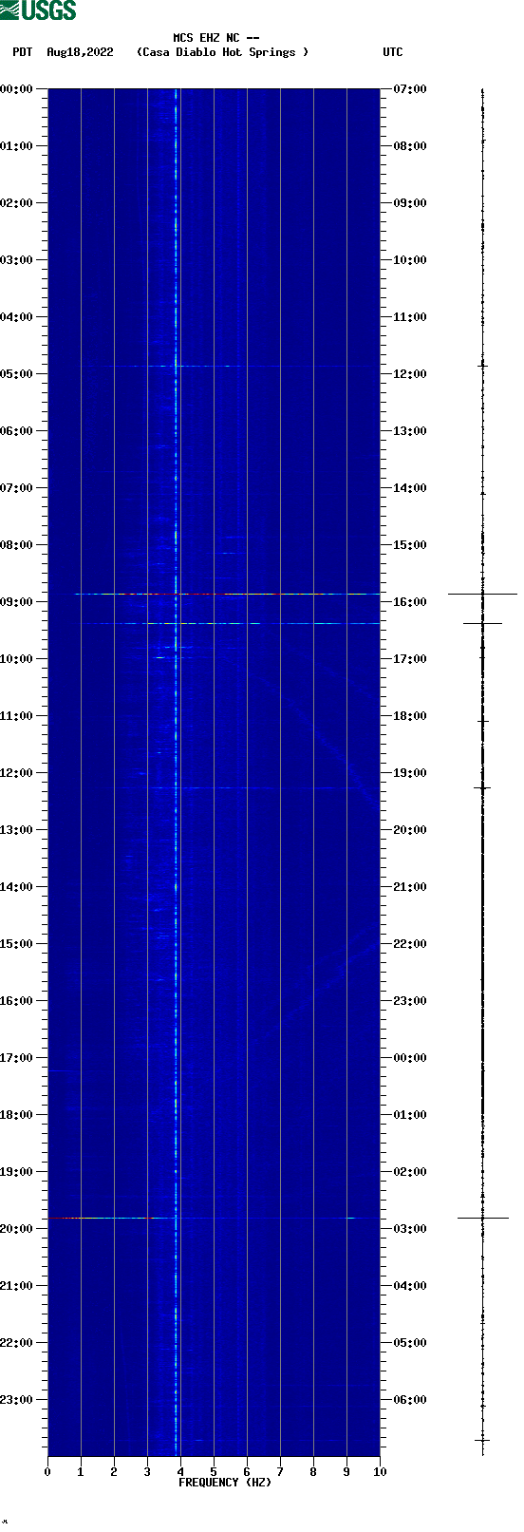
Task: Click the '09:00' PDT time label
Action: (x=17, y=602)
